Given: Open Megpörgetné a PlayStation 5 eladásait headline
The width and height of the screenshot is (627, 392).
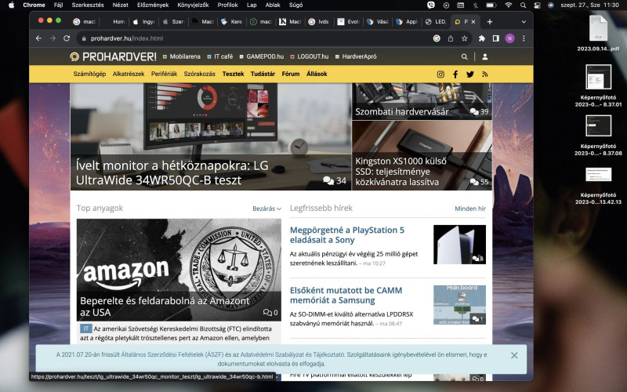Looking at the screenshot, I should 347,234.
